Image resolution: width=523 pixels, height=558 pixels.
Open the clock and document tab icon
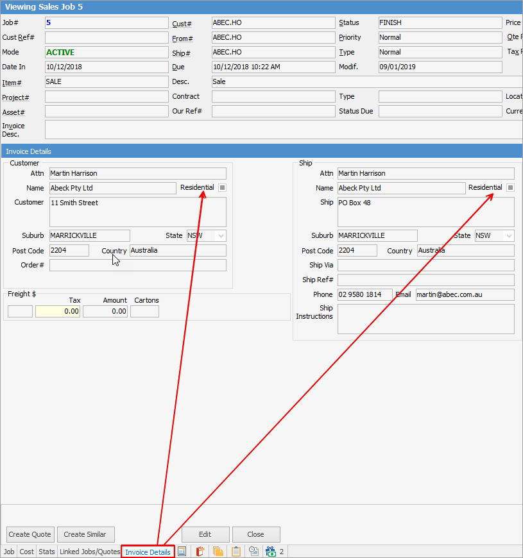pos(253,551)
